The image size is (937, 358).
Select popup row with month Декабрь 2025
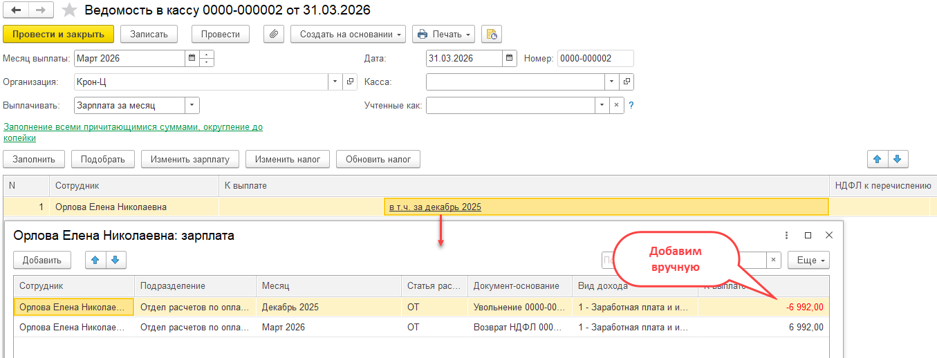click(421, 307)
